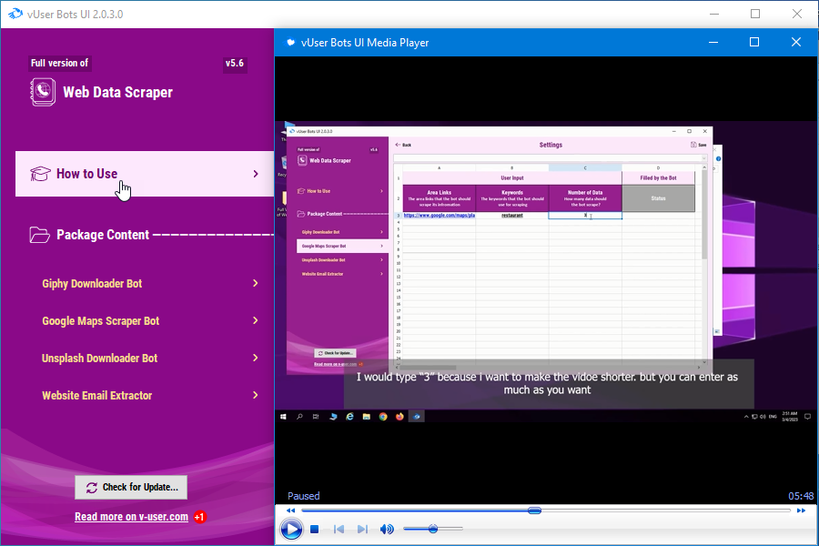Expand the How to Use chevron arrow
The image size is (819, 546).
click(256, 174)
